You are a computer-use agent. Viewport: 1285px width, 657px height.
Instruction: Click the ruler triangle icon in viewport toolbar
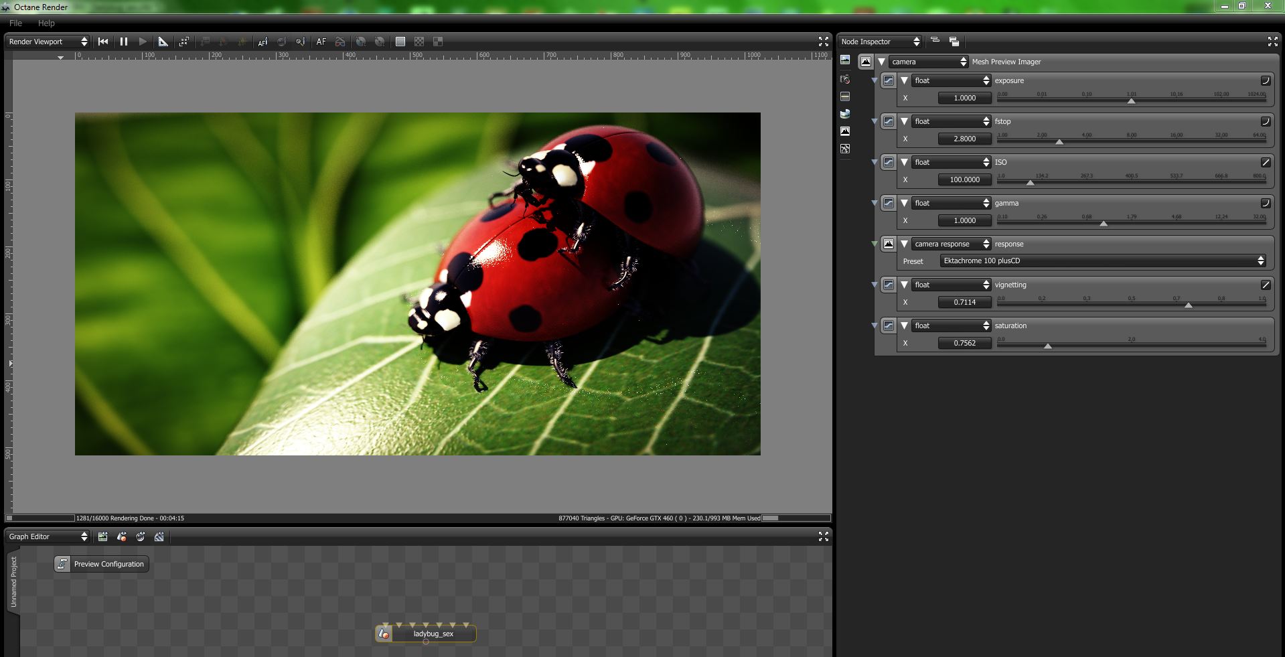tap(163, 42)
